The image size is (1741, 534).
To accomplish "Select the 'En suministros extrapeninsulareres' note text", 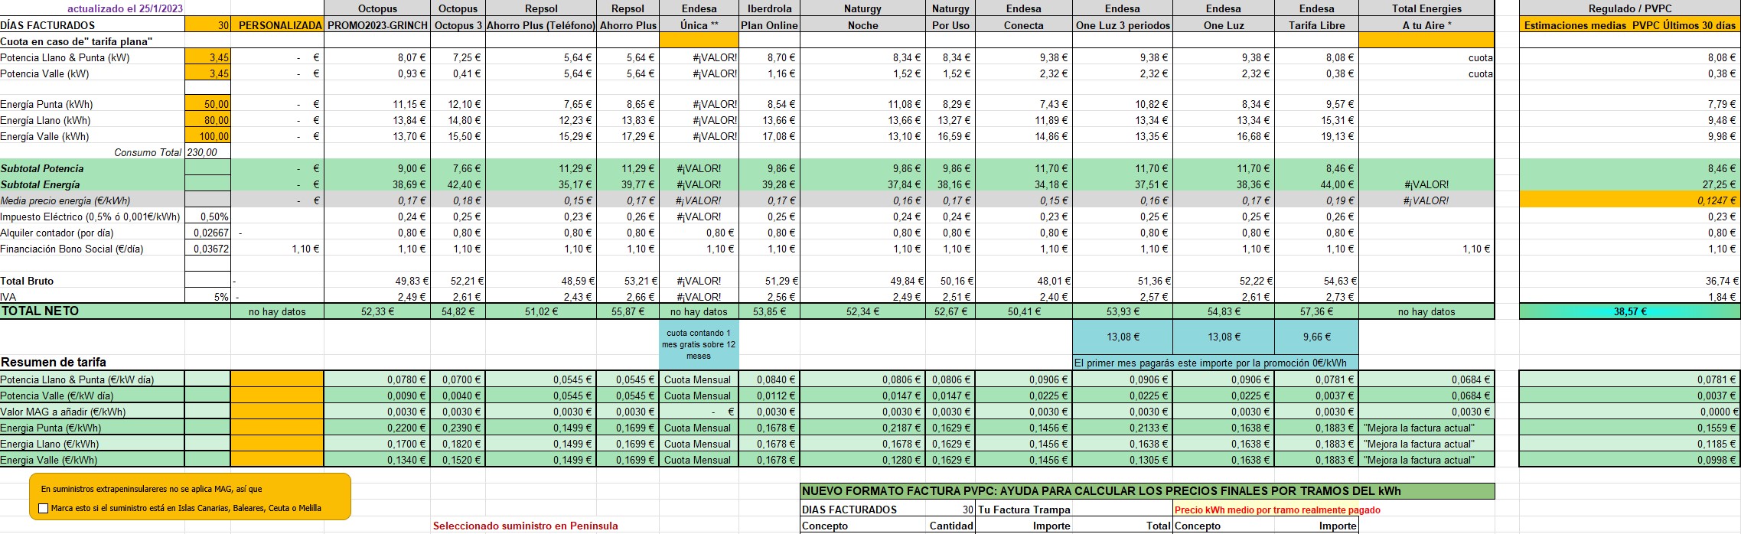I will (152, 489).
